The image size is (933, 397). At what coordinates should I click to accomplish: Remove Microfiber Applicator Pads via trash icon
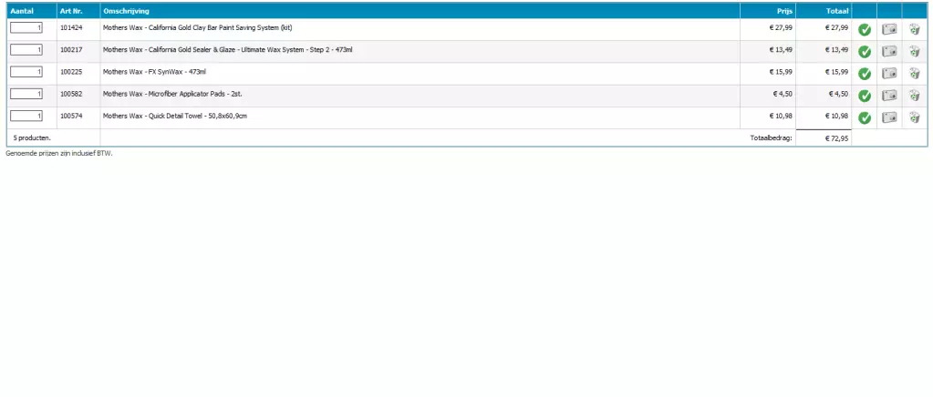[915, 95]
